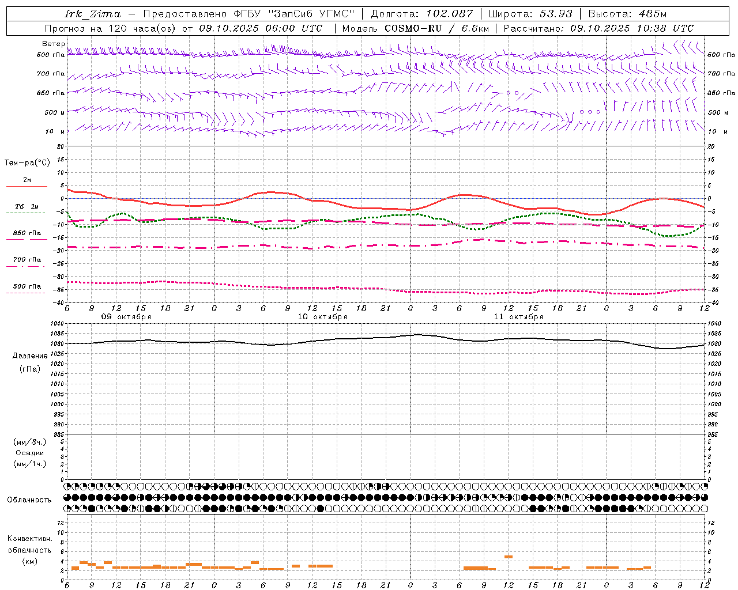This screenshot has width=738, height=590.
Task: Select the 10 м wind level label on left
Action: (55, 131)
